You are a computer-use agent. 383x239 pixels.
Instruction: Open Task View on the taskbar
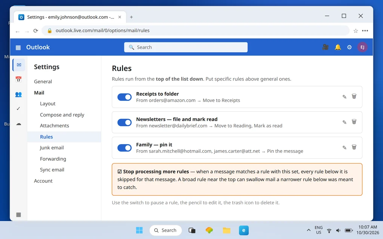pos(192,230)
